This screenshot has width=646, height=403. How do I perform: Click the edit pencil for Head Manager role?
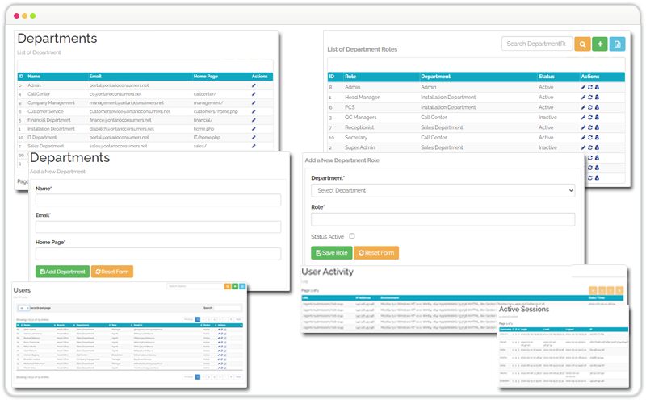584,97
